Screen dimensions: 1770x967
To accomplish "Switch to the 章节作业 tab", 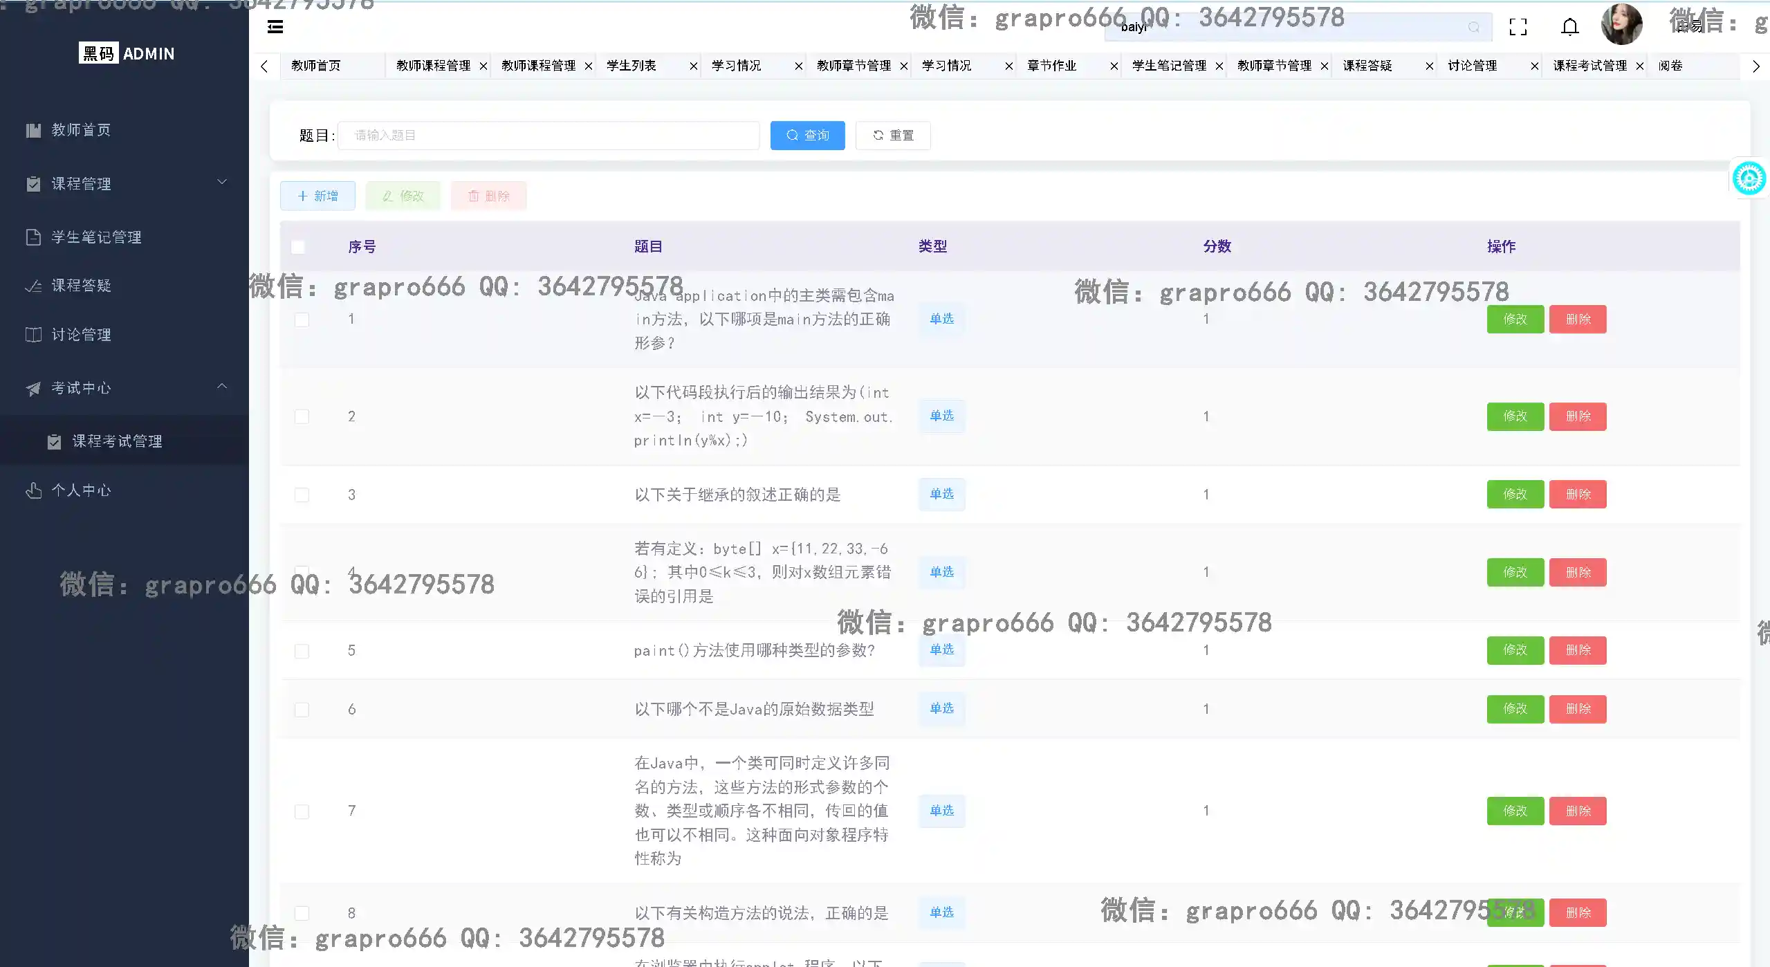I will pyautogui.click(x=1051, y=66).
